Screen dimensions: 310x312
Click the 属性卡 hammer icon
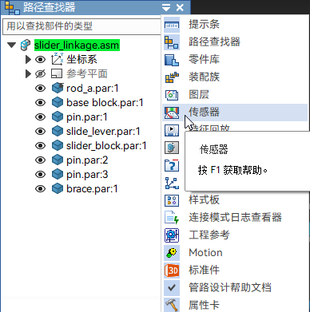pyautogui.click(x=172, y=305)
